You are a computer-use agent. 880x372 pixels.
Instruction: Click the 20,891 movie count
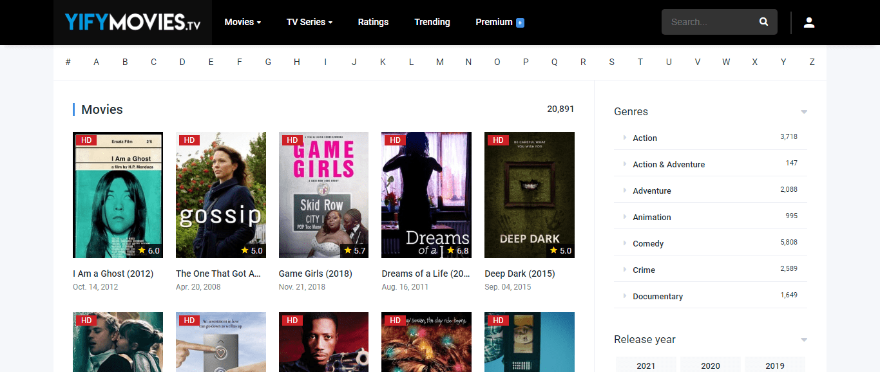click(560, 109)
